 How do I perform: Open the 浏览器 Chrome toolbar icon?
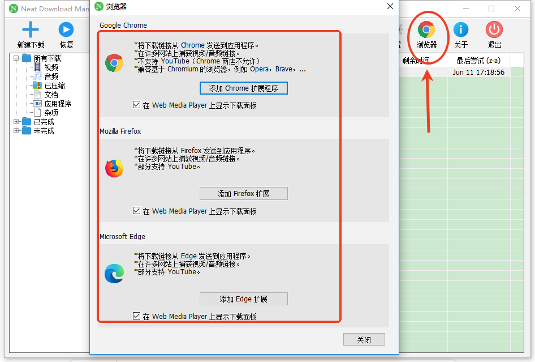[426, 29]
